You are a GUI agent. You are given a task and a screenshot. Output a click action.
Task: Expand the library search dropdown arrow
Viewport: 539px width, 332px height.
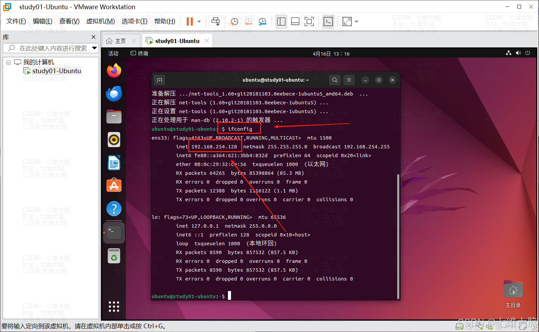click(x=95, y=48)
